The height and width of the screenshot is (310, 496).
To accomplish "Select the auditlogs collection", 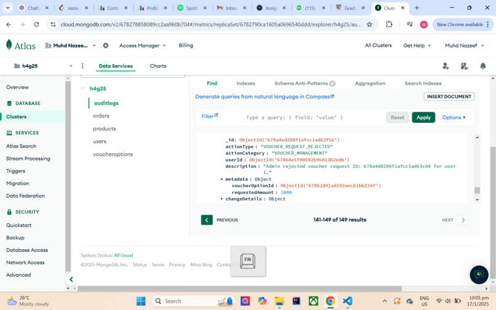I will [x=106, y=103].
